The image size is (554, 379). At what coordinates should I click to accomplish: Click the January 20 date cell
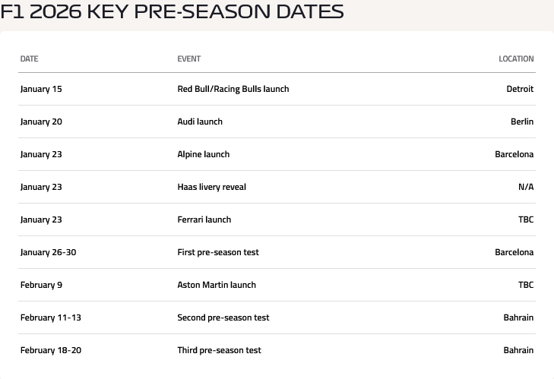[41, 122]
